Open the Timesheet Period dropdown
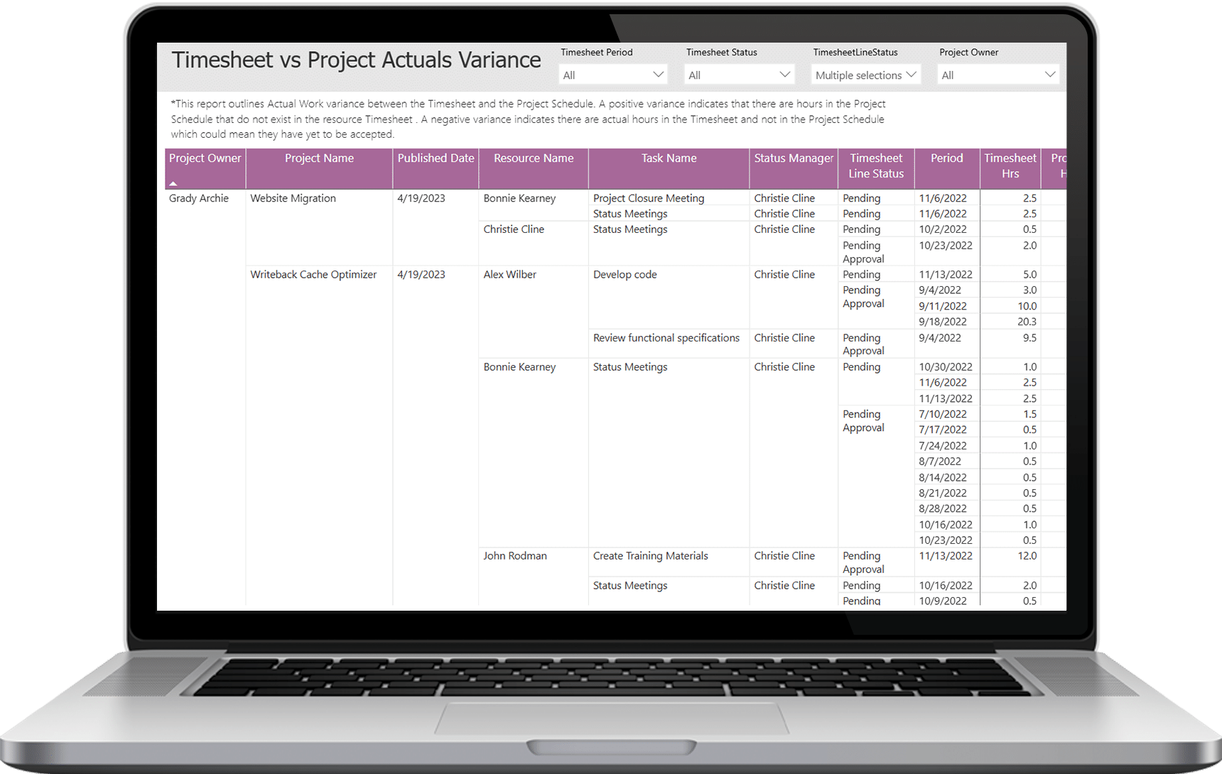 click(613, 75)
